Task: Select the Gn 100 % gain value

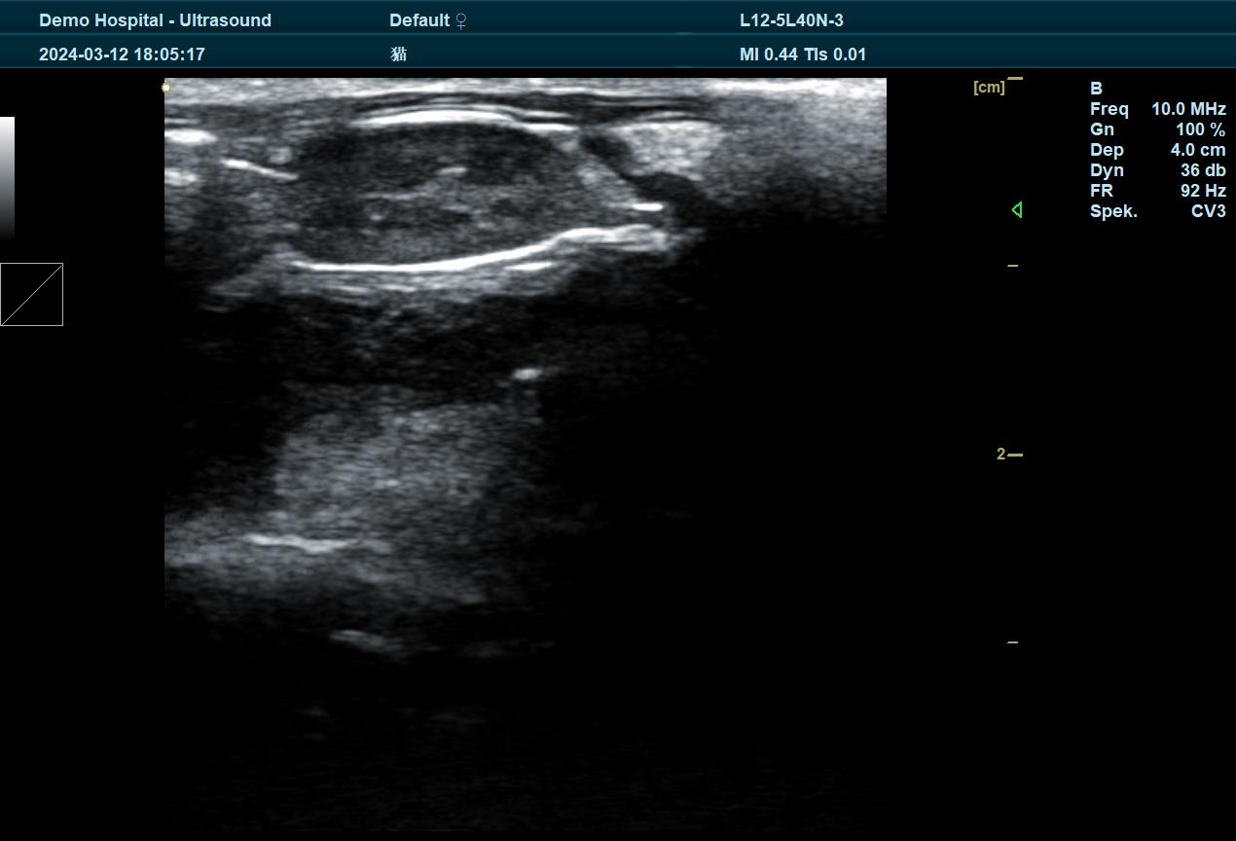Action: (x=1157, y=129)
